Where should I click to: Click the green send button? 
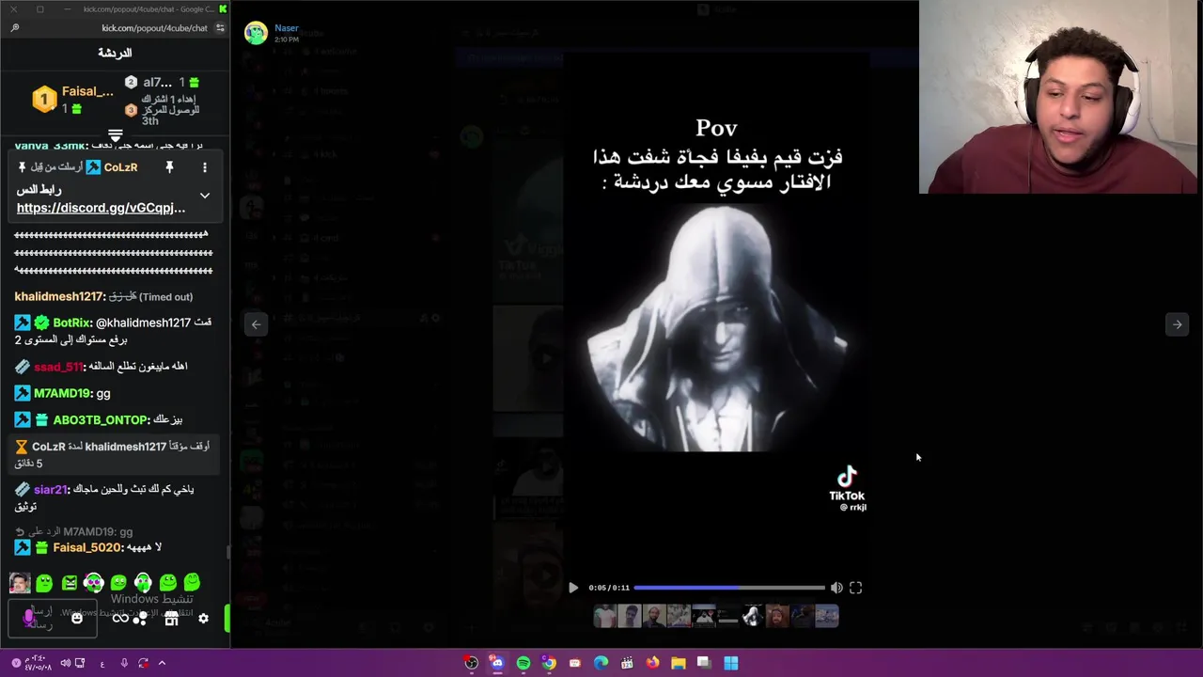point(227,618)
